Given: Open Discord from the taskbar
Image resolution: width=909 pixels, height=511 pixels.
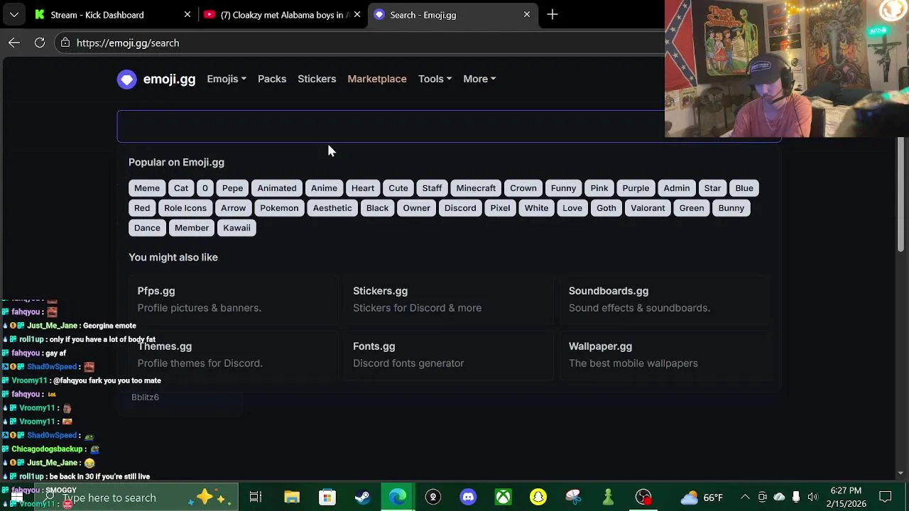Looking at the screenshot, I should 468,497.
